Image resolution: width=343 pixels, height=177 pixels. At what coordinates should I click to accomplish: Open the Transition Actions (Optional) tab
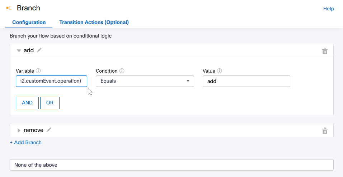pos(94,22)
